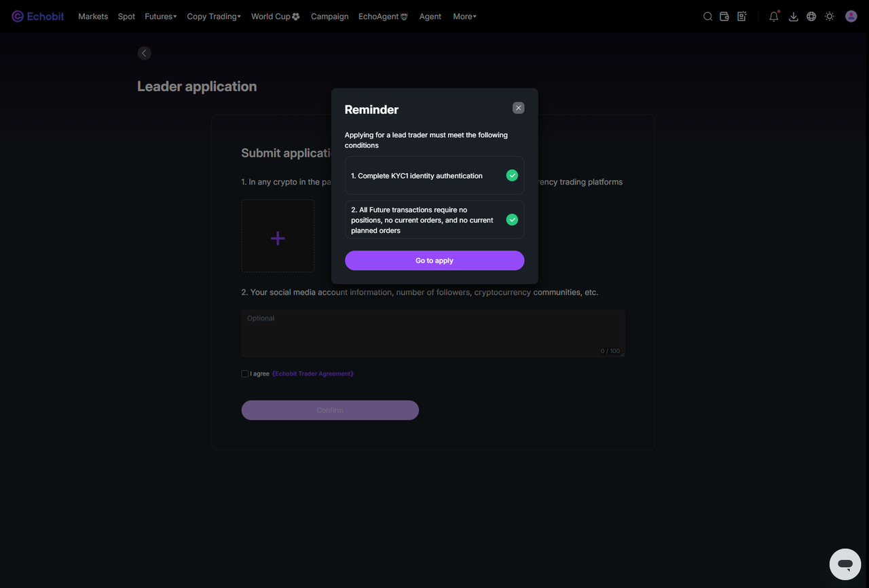Click the Go to apply button
Viewport: 869px width, 588px height.
pos(434,261)
